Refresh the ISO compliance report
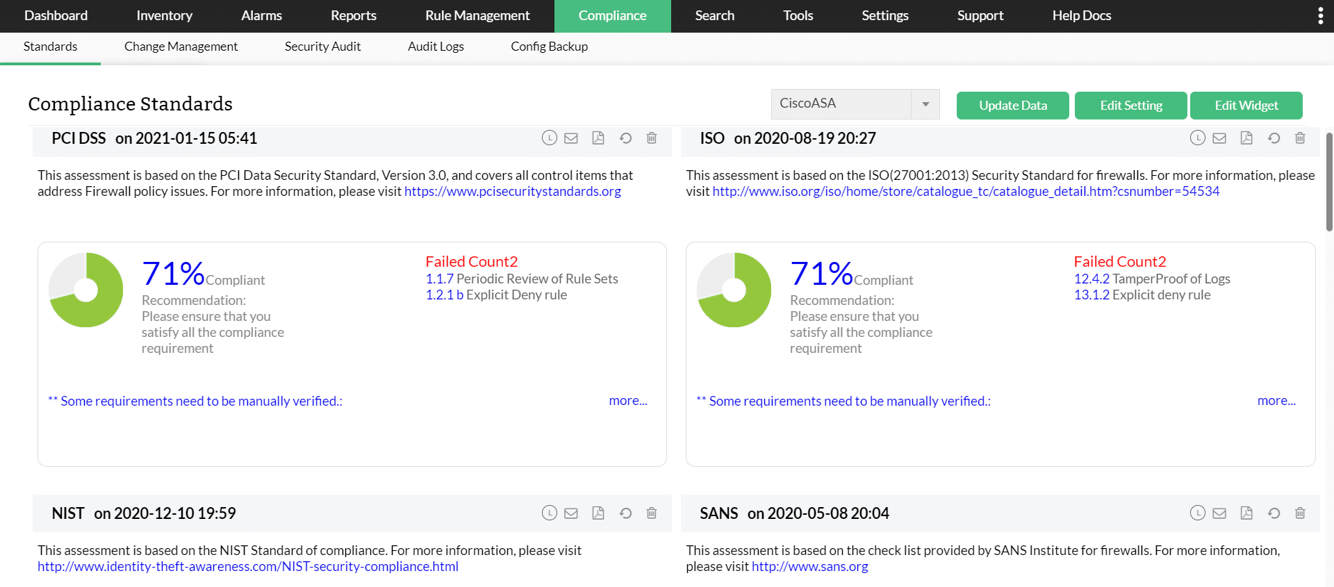Image resolution: width=1334 pixels, height=587 pixels. [1274, 138]
